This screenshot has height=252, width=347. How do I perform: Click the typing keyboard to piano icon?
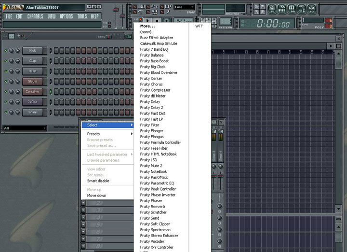coord(142,7)
